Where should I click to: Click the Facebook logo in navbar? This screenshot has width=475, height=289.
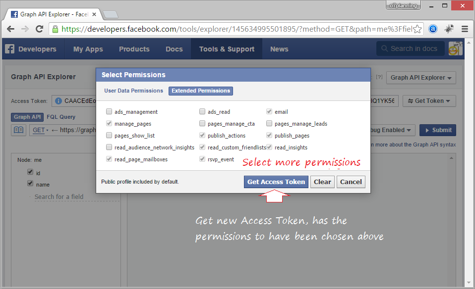click(10, 49)
